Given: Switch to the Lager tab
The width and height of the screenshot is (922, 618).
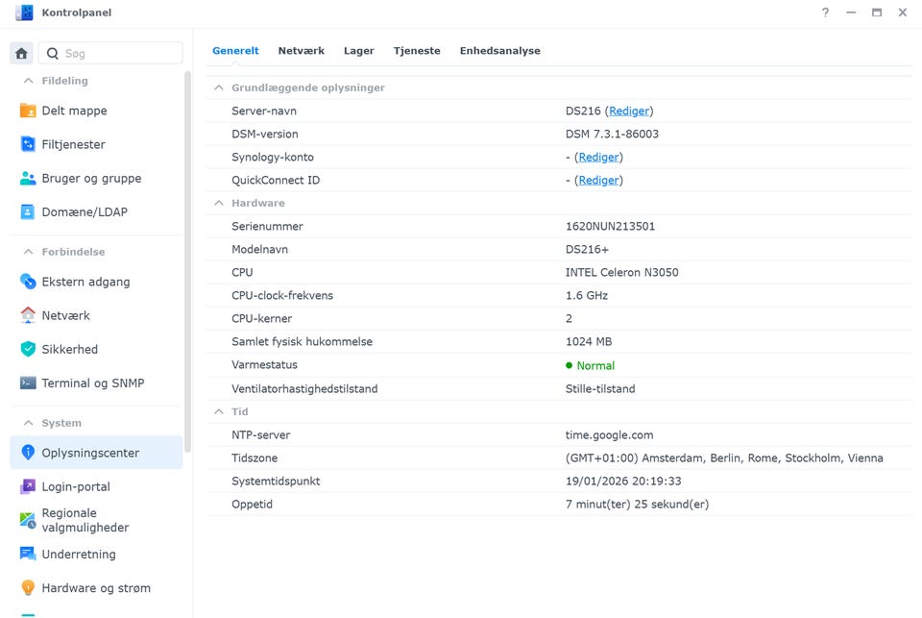Looking at the screenshot, I should click(x=358, y=51).
